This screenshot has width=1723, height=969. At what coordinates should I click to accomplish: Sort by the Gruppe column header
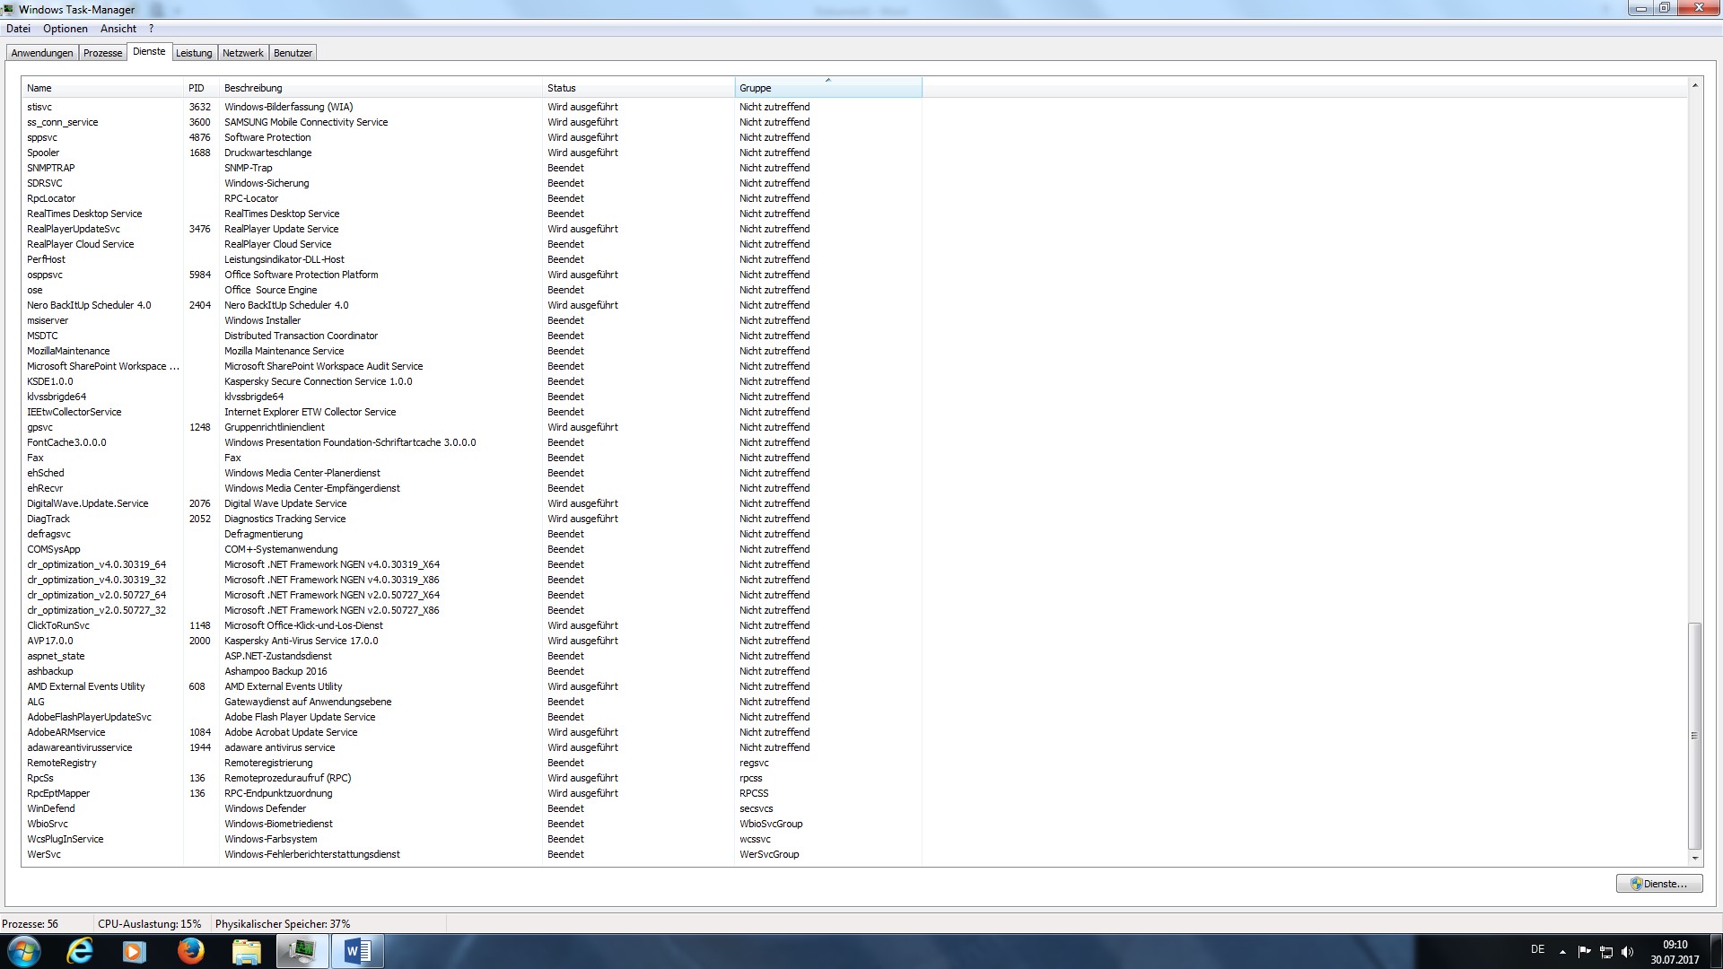(x=828, y=88)
